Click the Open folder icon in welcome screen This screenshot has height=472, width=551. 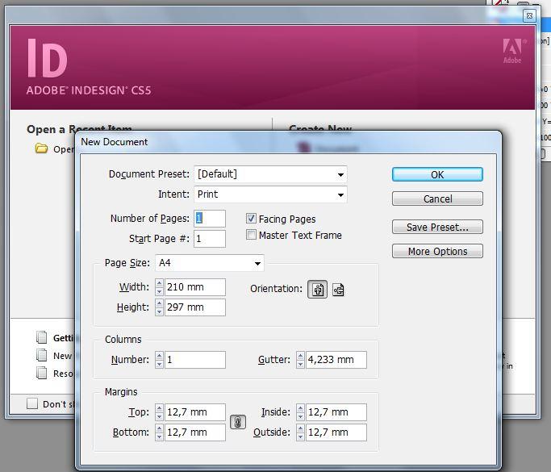[41, 148]
